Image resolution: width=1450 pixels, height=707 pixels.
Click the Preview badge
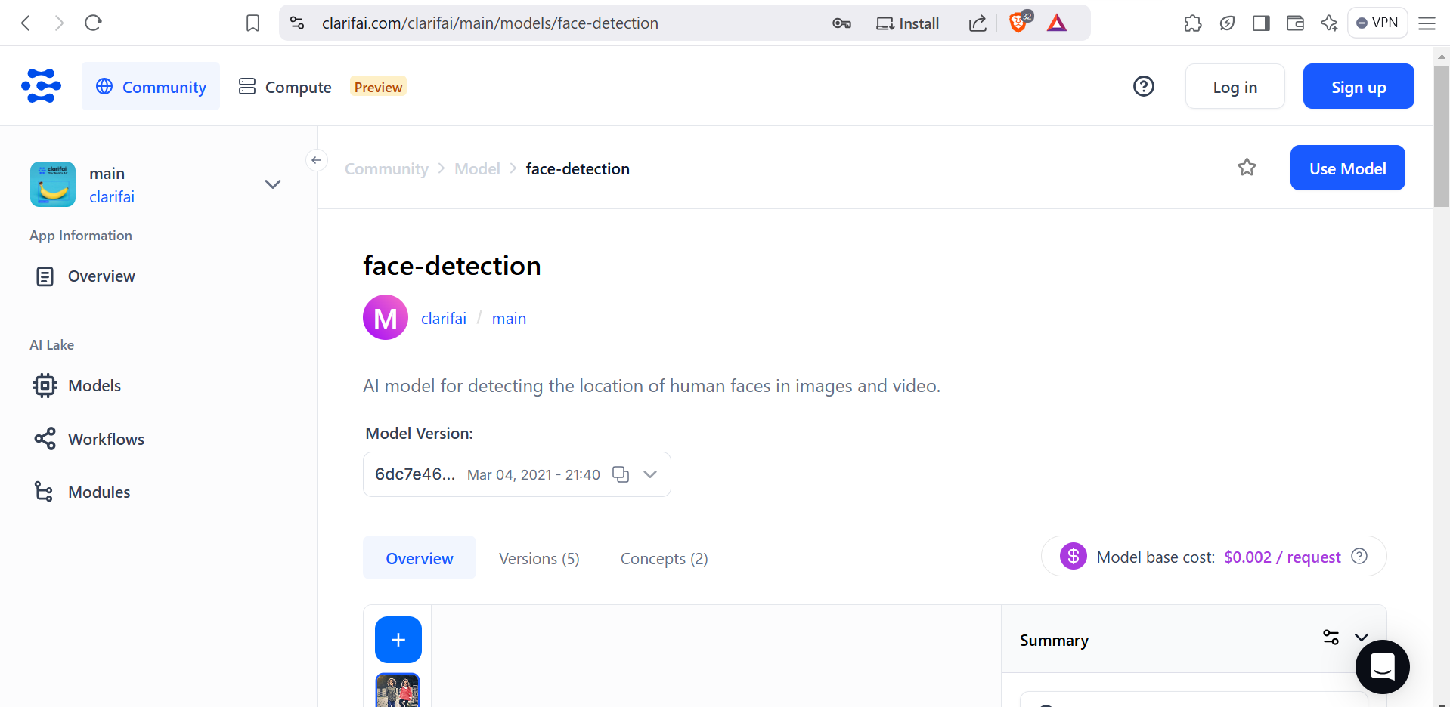[x=378, y=87]
